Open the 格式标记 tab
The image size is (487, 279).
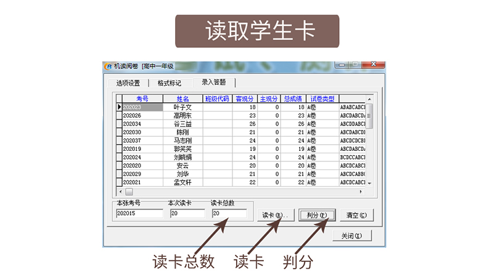[x=170, y=83]
